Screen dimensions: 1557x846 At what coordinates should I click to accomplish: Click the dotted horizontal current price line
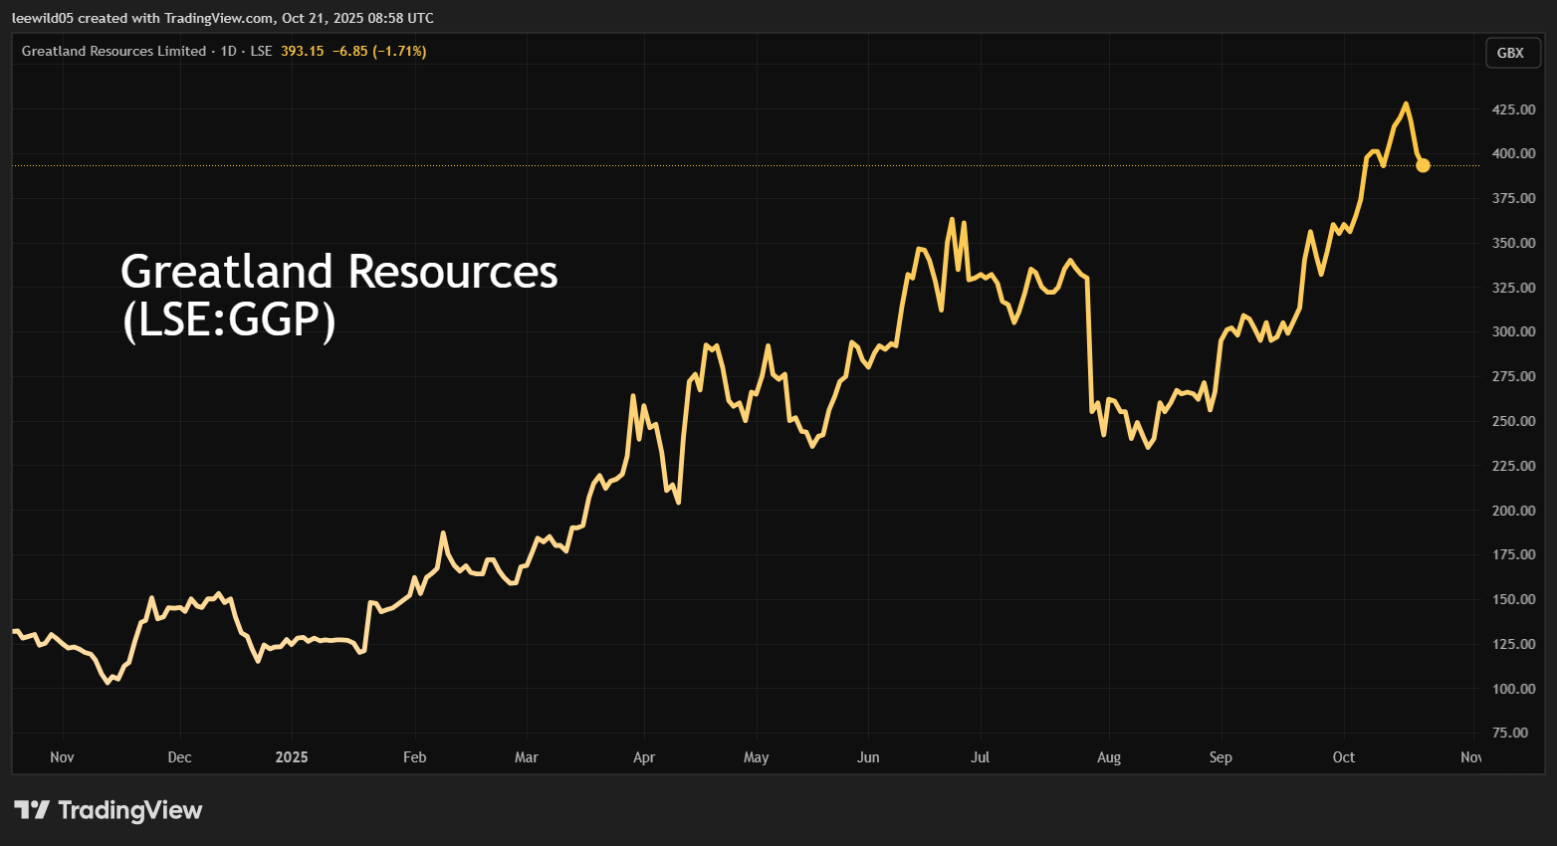coord(697,165)
